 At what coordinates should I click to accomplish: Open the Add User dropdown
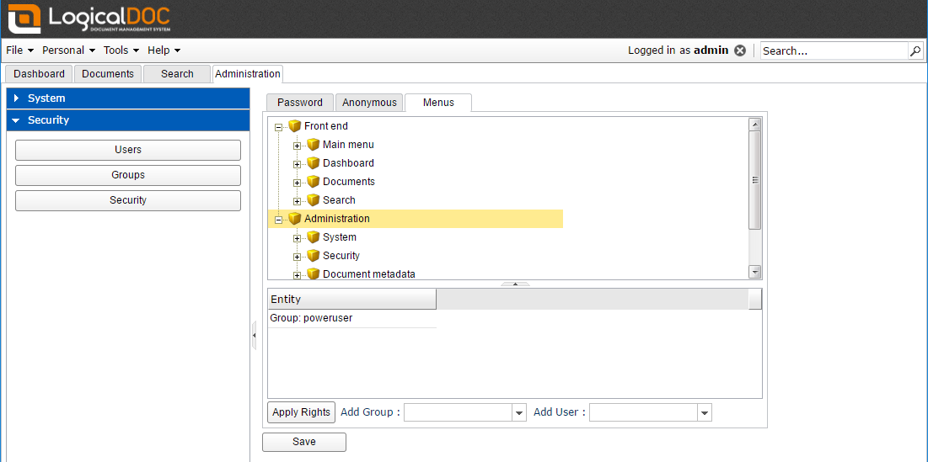[x=705, y=412]
